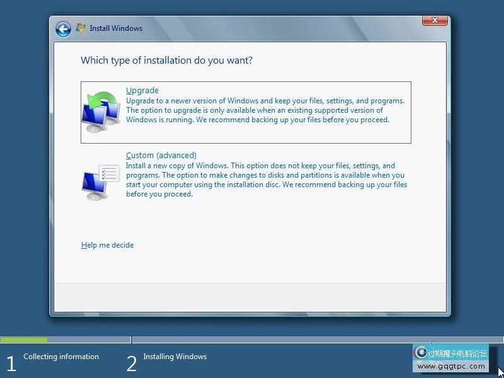
Task: Click the watermark circular logo icon
Action: [421, 353]
